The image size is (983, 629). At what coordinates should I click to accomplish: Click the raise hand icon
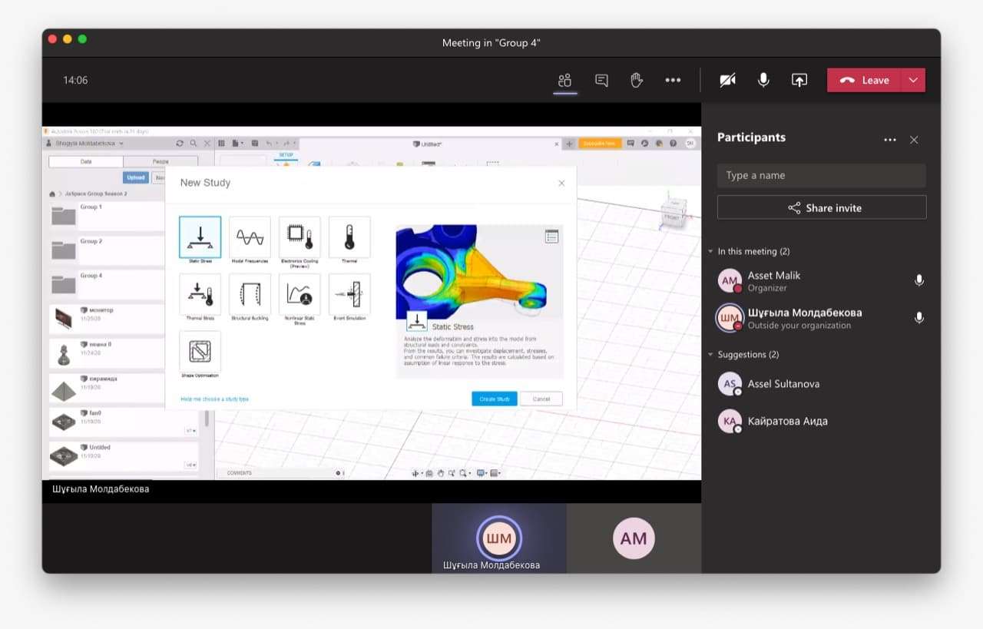click(x=637, y=80)
